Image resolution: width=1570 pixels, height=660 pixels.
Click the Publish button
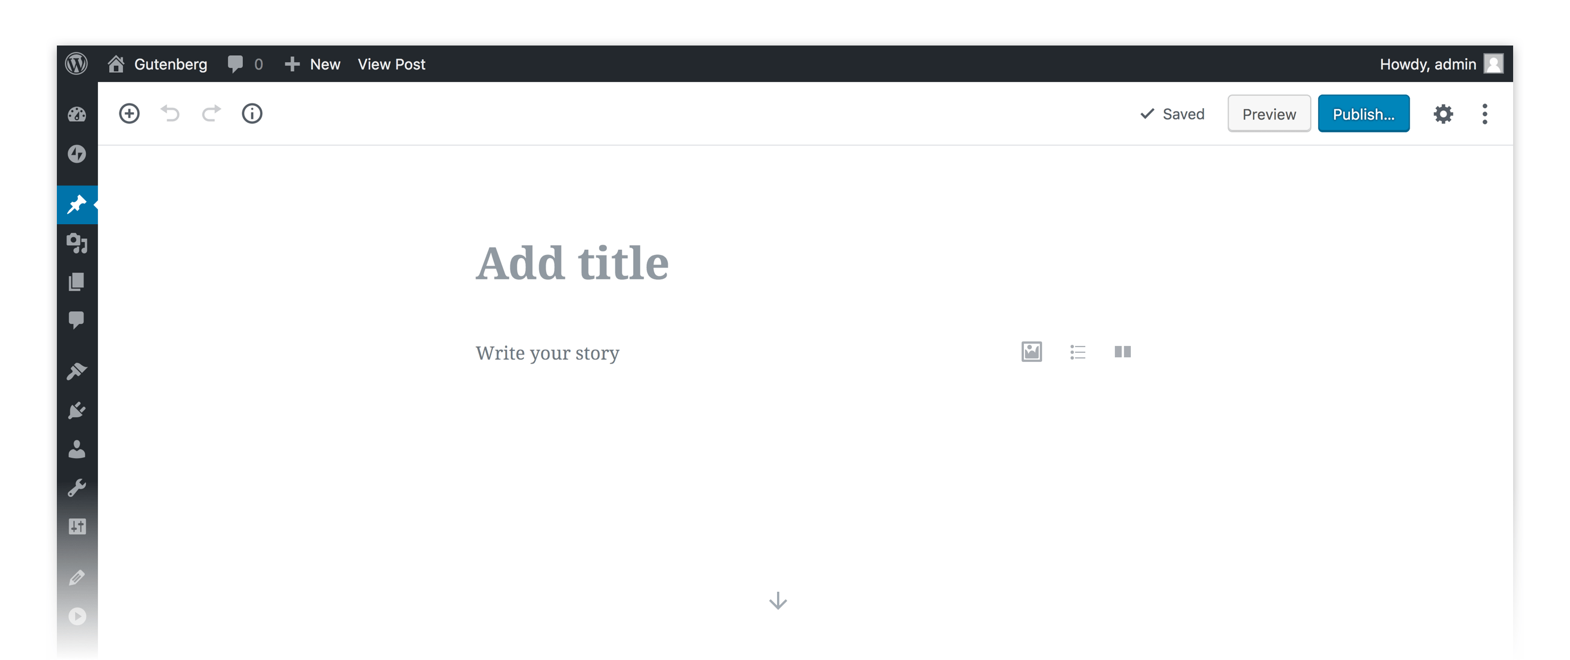(x=1364, y=113)
